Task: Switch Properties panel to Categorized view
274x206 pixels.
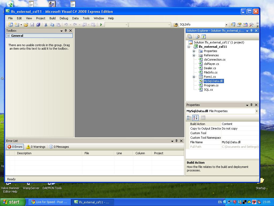Action: 189,118
